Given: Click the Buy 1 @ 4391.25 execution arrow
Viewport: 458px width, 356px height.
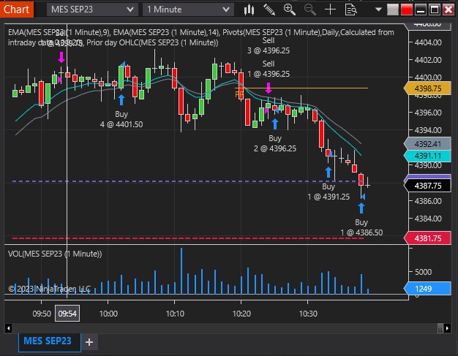Looking at the screenshot, I should [x=329, y=173].
